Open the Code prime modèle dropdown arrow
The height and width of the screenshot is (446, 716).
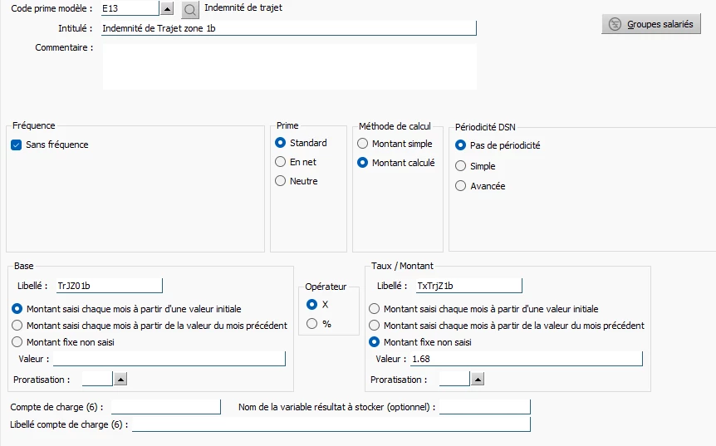coord(167,8)
